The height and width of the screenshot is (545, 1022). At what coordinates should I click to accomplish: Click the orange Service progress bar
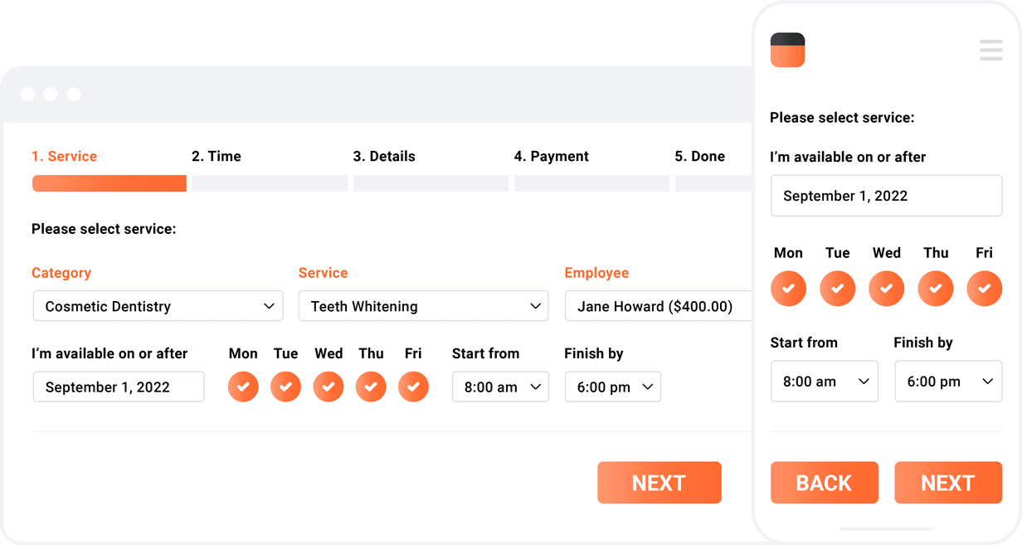point(109,183)
